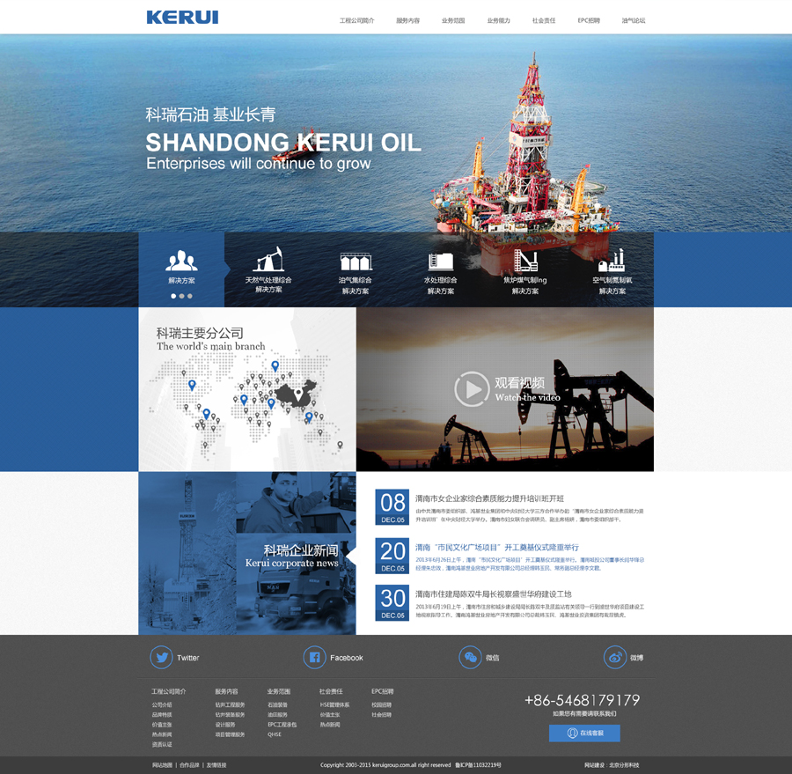Viewport: 792px width, 774px height.
Task: Click the 水处理综合 solution icon
Action: 440,262
